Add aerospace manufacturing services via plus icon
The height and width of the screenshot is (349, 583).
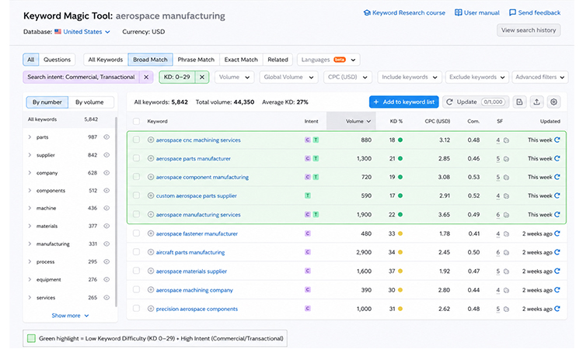[x=151, y=214]
